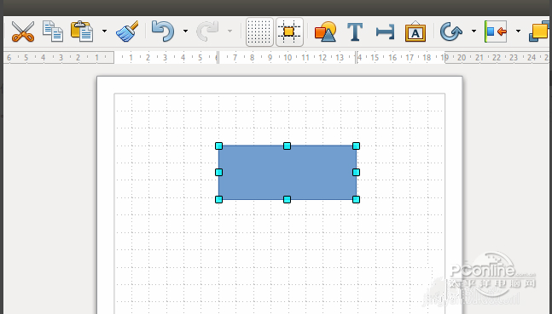Expand the Redo history dropdown
Viewport: 552px width, 314px height.
coord(230,31)
